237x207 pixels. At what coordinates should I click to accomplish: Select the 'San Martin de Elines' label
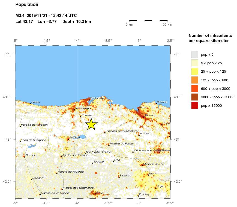click(99, 152)
